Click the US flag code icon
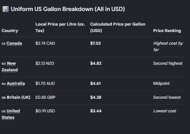 coord(4,111)
